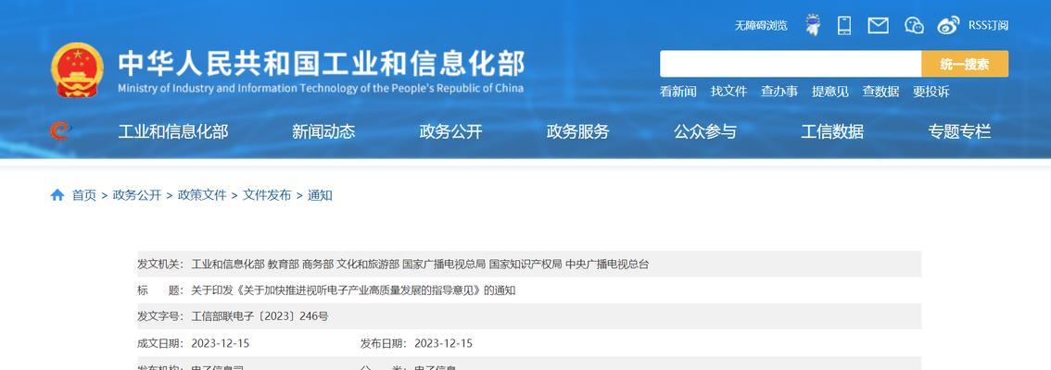The image size is (1051, 370).
Task: Select the 找文件 quick link
Action: pos(728,92)
